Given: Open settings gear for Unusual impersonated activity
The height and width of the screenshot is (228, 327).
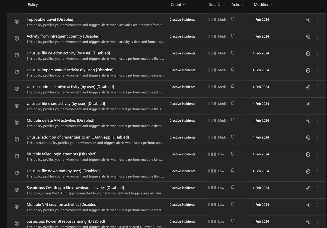Looking at the screenshot, I should [308, 70].
